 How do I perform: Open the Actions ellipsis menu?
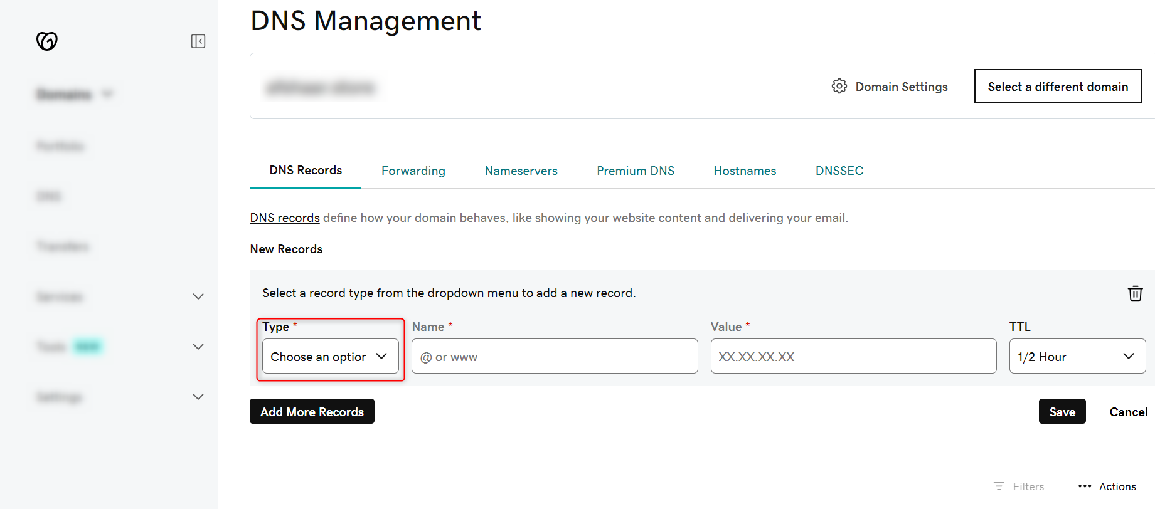coord(1107,486)
